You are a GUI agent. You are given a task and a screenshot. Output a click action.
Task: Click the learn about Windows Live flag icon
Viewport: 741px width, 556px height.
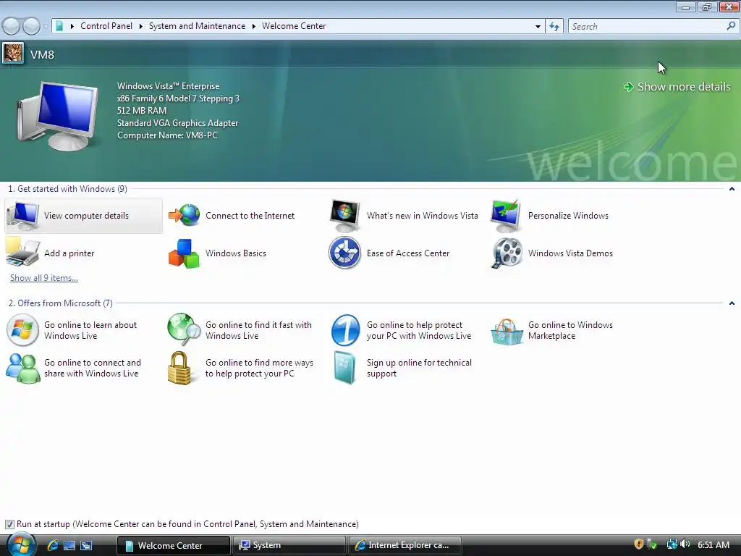[22, 330]
